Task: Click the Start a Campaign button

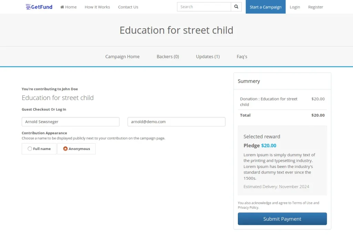Action: click(266, 7)
